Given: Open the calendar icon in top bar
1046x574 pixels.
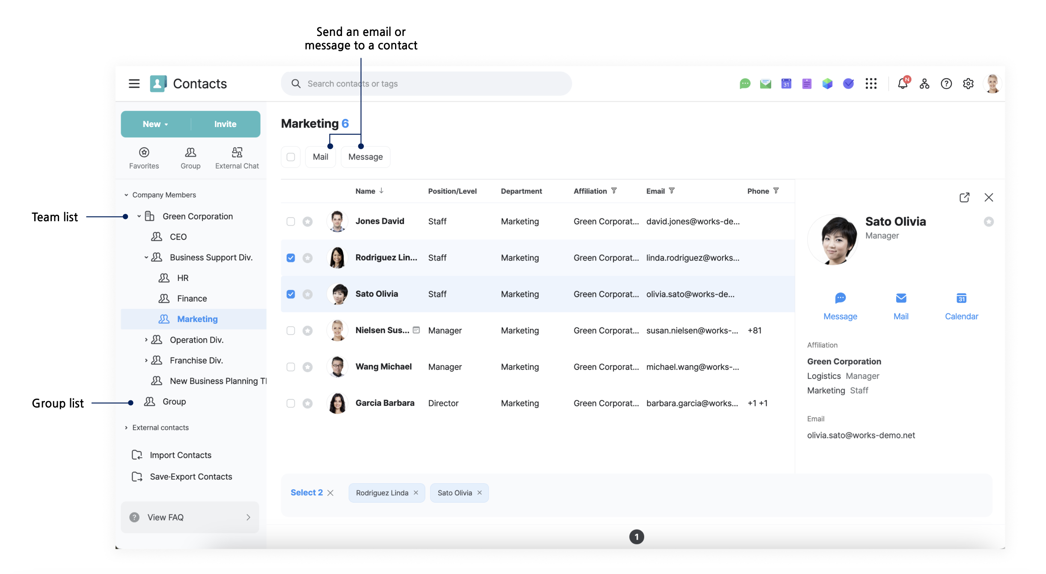Looking at the screenshot, I should pyautogui.click(x=786, y=84).
